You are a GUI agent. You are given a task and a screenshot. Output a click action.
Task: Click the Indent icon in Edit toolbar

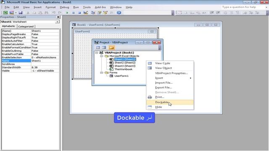click(212, 13)
